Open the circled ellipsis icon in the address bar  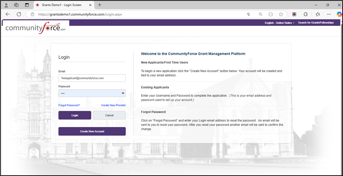coord(270,14)
